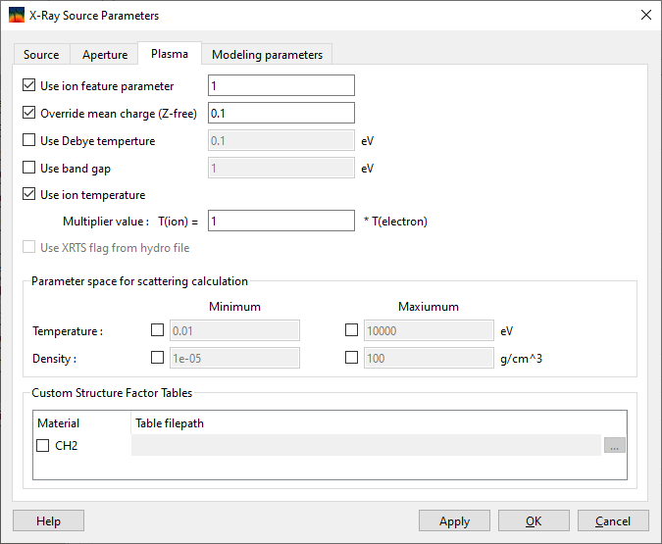Image resolution: width=662 pixels, height=544 pixels.
Task: Open the Aperture tab
Action: [x=105, y=55]
